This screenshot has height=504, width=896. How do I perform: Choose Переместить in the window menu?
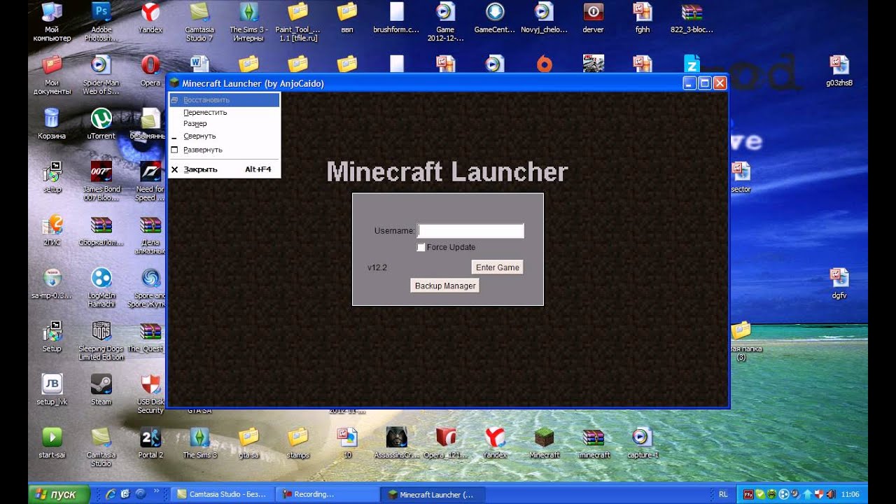click(224, 112)
